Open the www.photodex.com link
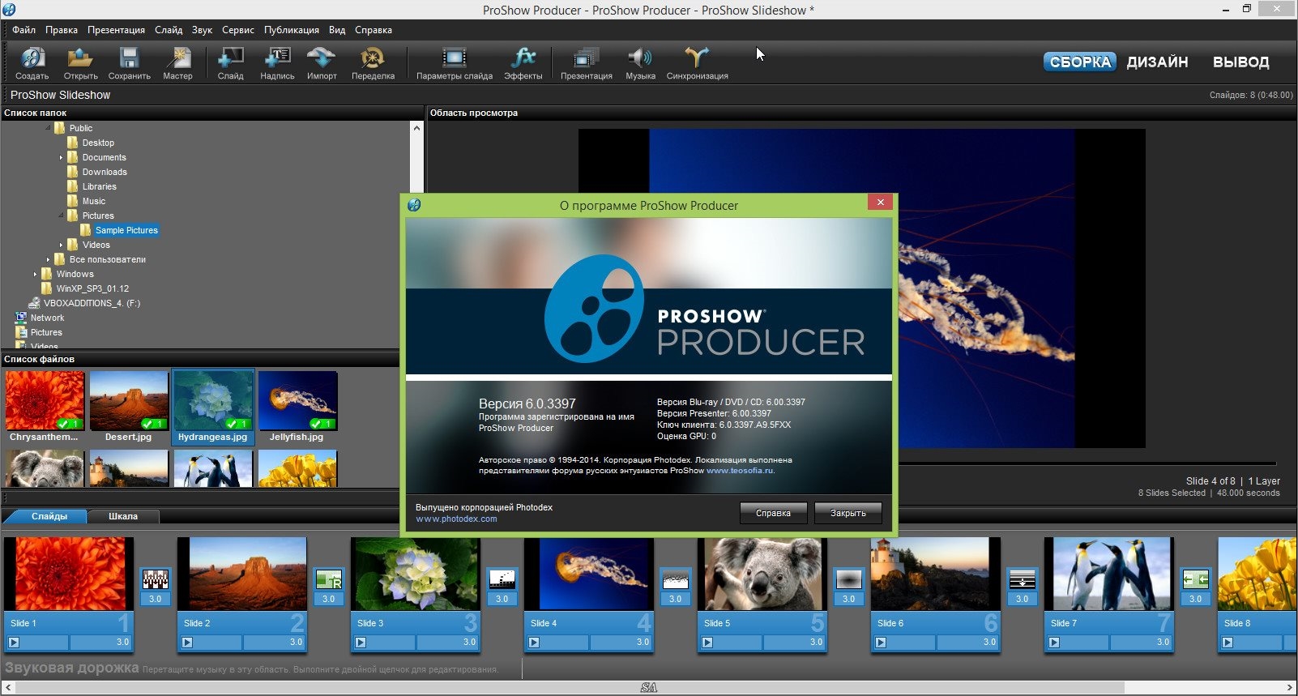The width and height of the screenshot is (1298, 696). [456, 519]
